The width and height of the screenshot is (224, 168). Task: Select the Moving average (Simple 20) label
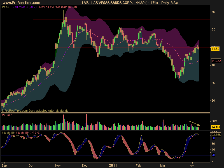[x=58, y=7]
